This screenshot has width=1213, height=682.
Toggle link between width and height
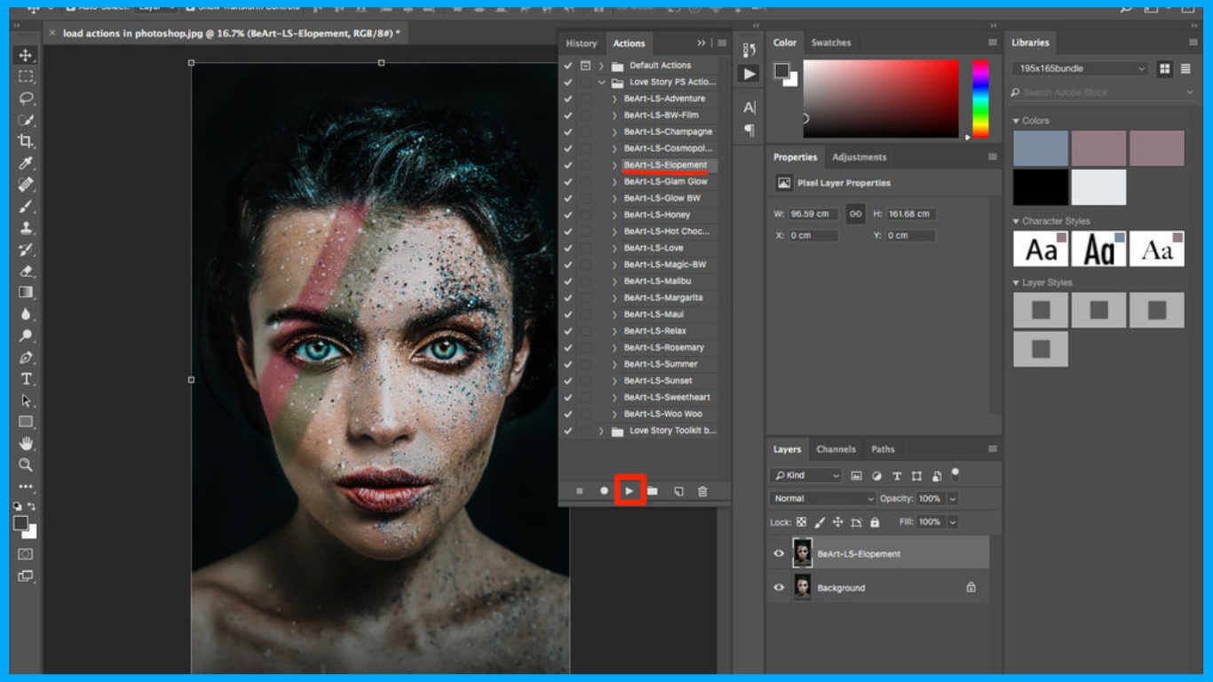tap(855, 214)
